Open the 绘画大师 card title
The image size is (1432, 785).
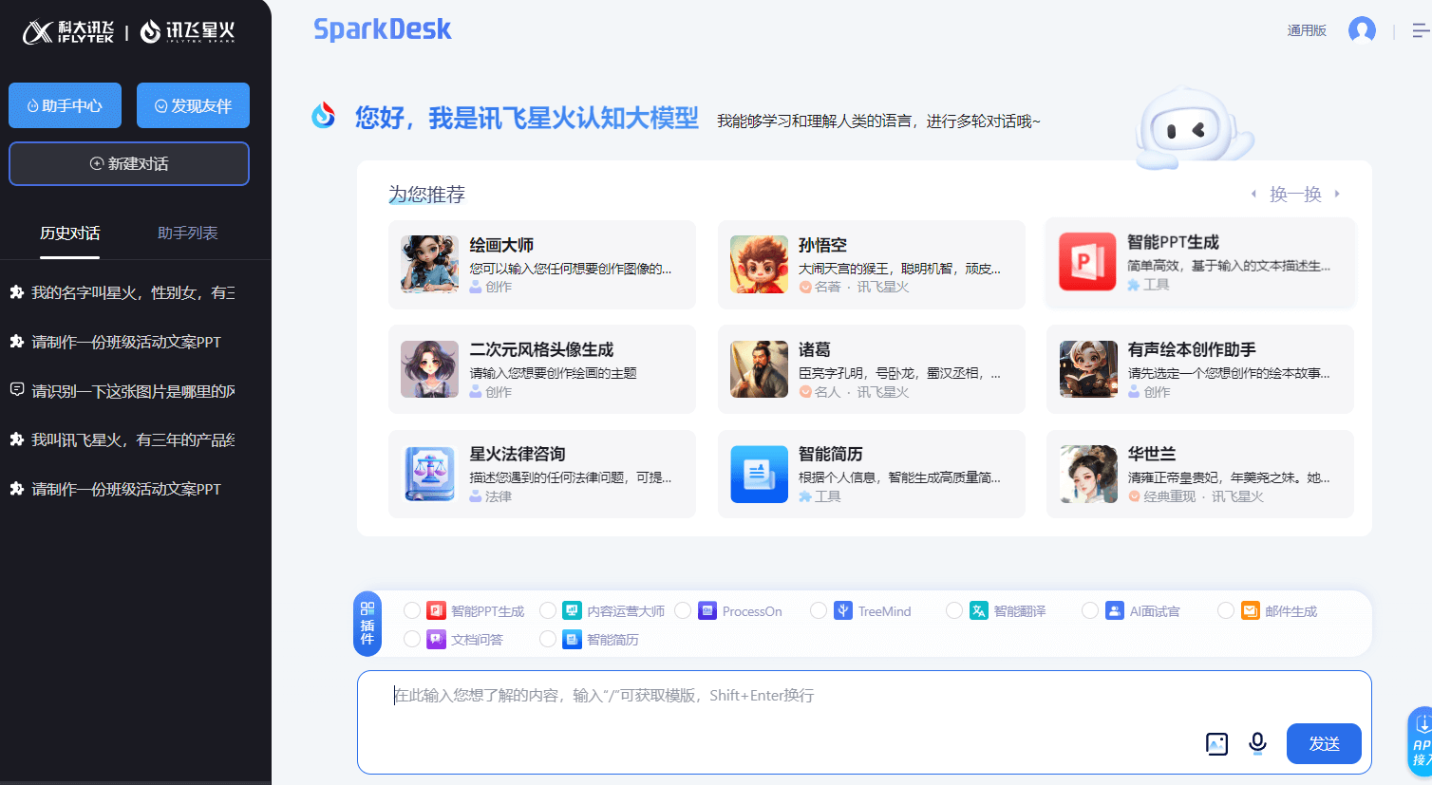click(501, 245)
